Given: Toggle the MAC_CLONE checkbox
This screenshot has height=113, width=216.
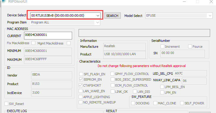Looking at the screenshot, I should click(x=155, y=103).
